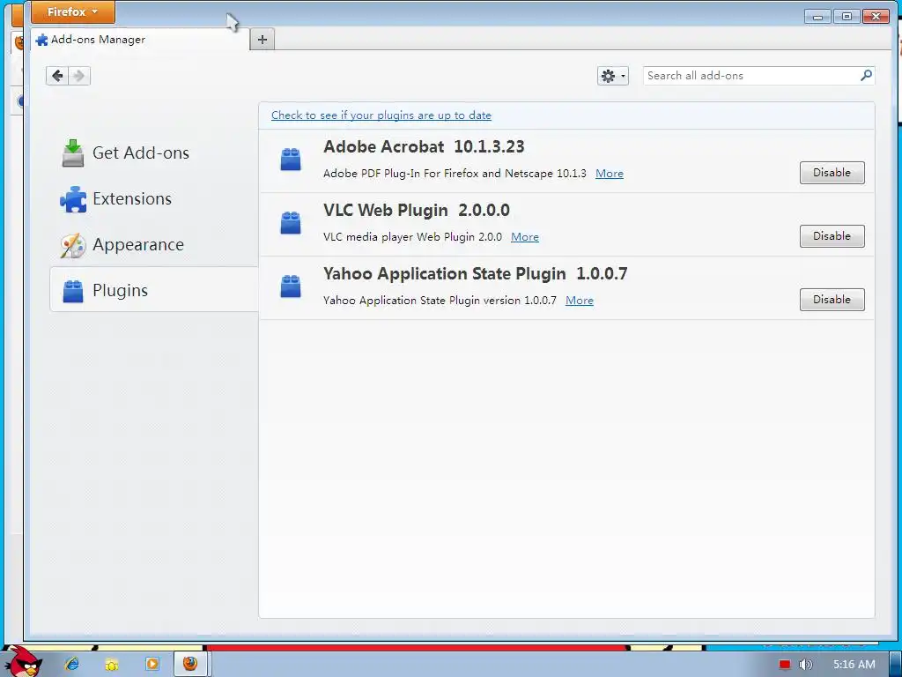Select Yahoo Application State Plugin 1.0.0.7 title
Viewport: 902px width, 677px height.
(x=475, y=273)
